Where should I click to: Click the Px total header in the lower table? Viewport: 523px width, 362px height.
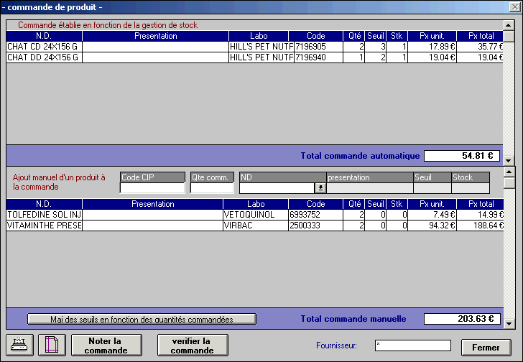[481, 204]
